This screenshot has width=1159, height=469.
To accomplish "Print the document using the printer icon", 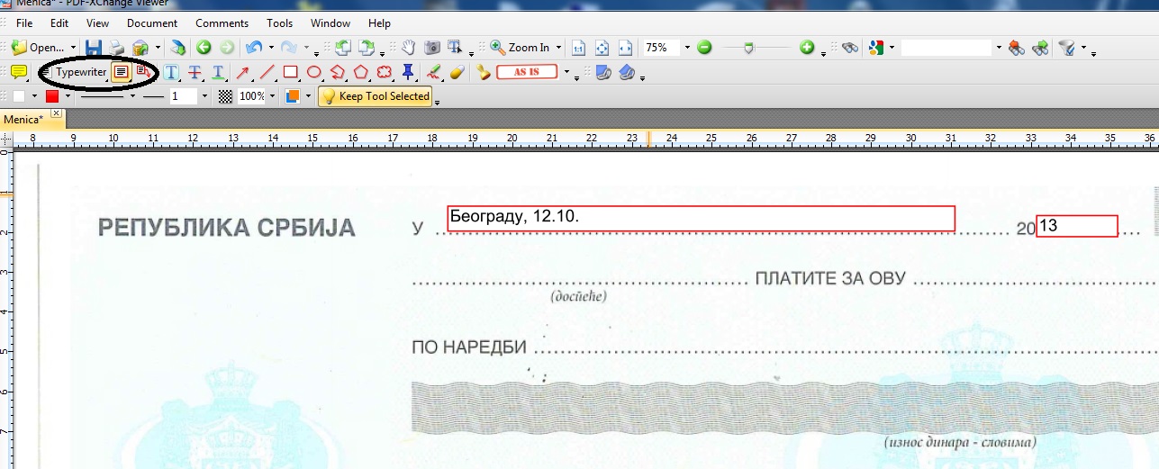I will point(116,47).
